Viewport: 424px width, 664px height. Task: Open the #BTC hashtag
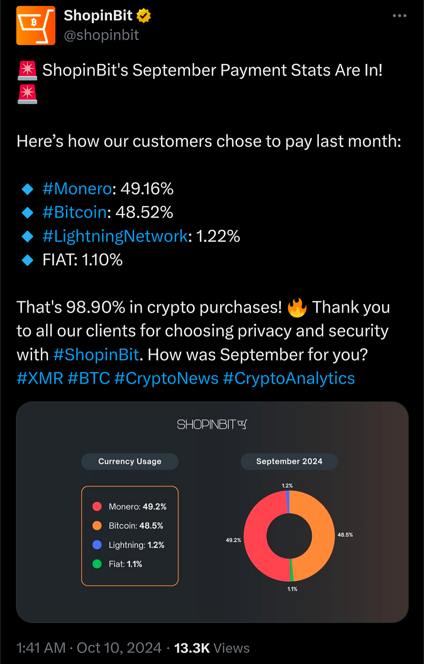(88, 378)
